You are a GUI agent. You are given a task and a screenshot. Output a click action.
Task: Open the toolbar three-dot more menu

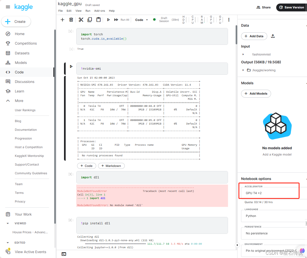229,20
